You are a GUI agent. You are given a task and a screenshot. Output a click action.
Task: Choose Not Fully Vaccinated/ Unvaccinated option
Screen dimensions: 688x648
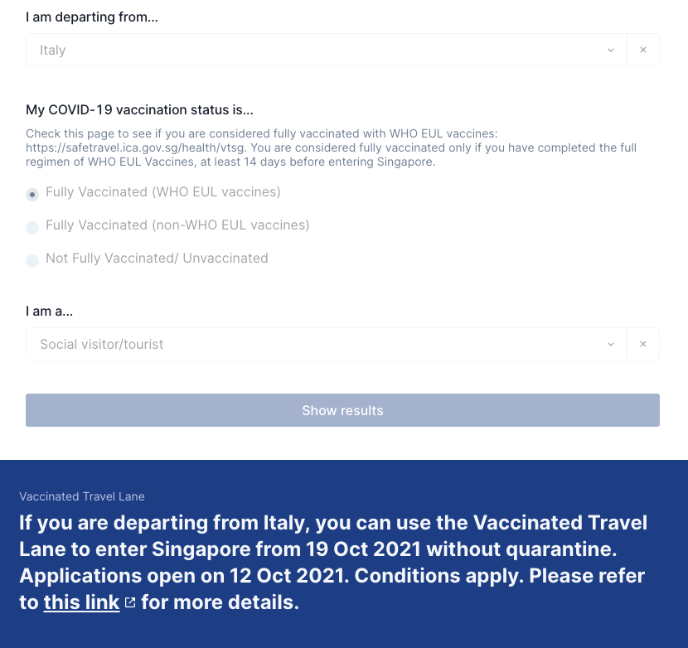[32, 260]
